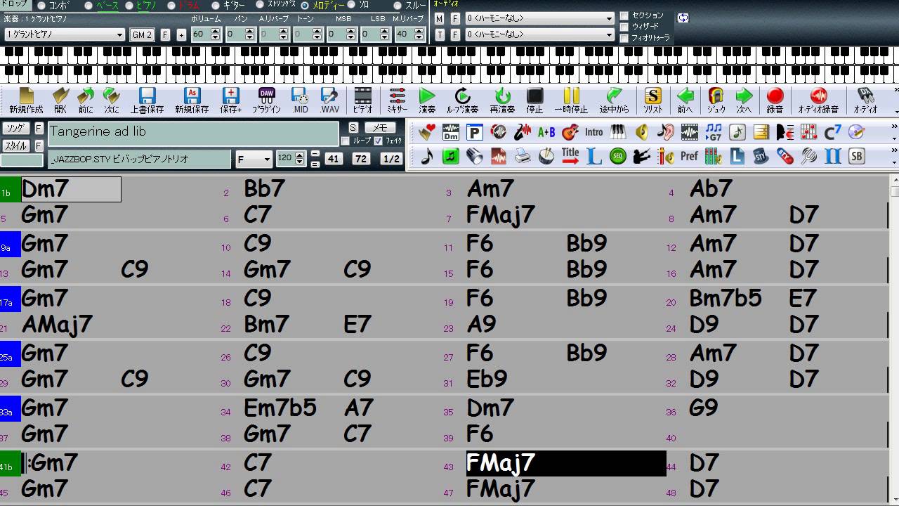Select the ギター track radio button
Viewport: 899px width, 506px height.
tap(216, 6)
